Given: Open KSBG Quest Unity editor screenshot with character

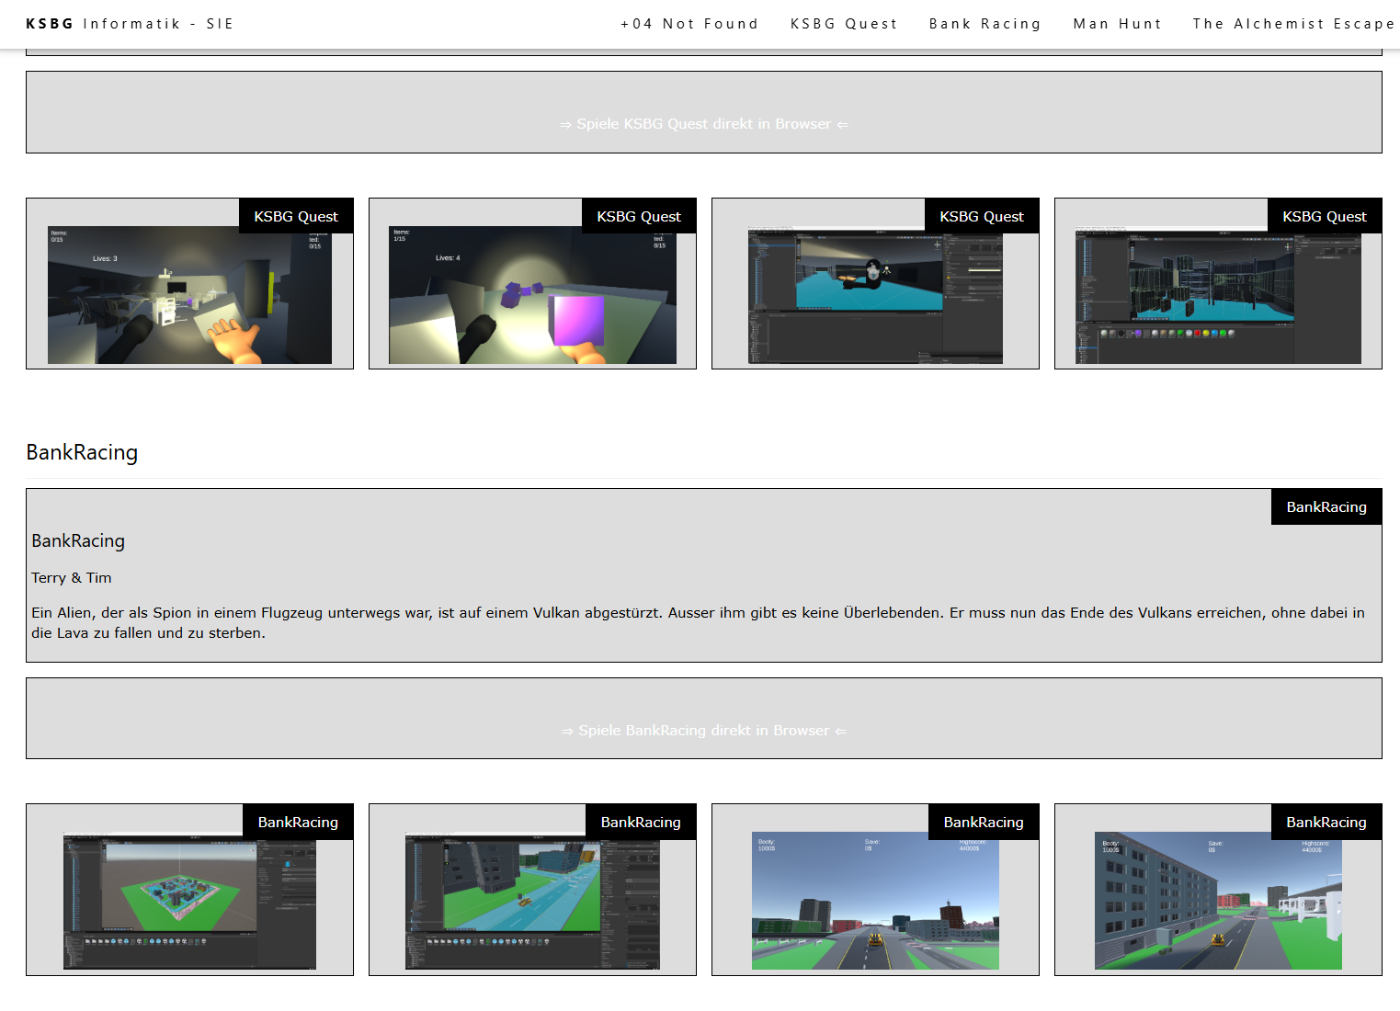Looking at the screenshot, I should [875, 295].
